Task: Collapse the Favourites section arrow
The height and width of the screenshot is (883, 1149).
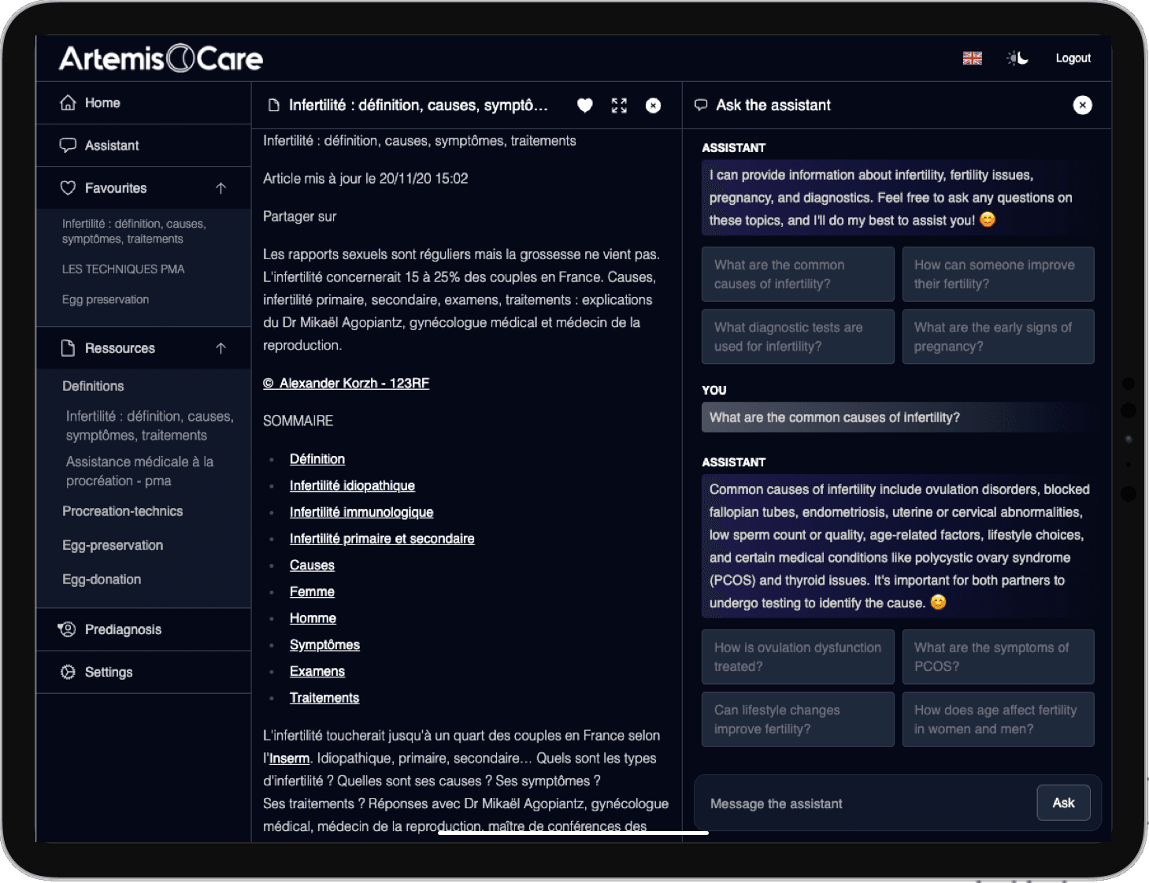Action: pos(221,188)
